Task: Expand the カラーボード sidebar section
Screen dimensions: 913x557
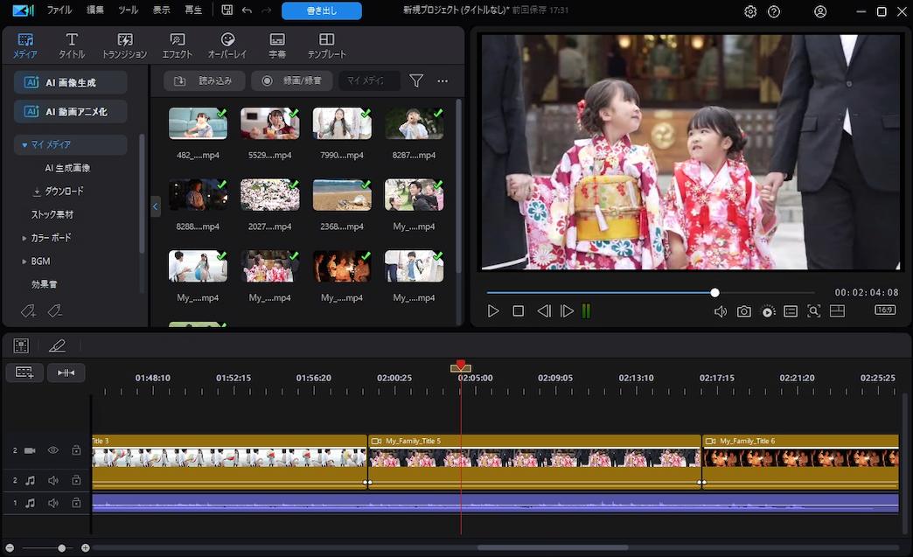Action: [x=24, y=237]
